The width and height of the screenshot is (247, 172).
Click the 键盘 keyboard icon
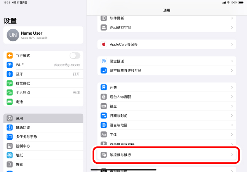[x=104, y=106]
